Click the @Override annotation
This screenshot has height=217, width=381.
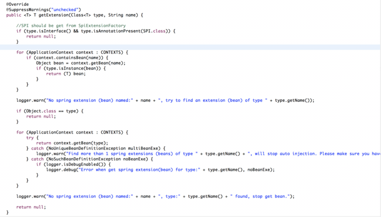[x=18, y=4]
